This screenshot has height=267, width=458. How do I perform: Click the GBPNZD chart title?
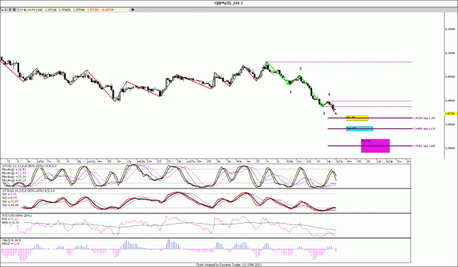coord(229,3)
